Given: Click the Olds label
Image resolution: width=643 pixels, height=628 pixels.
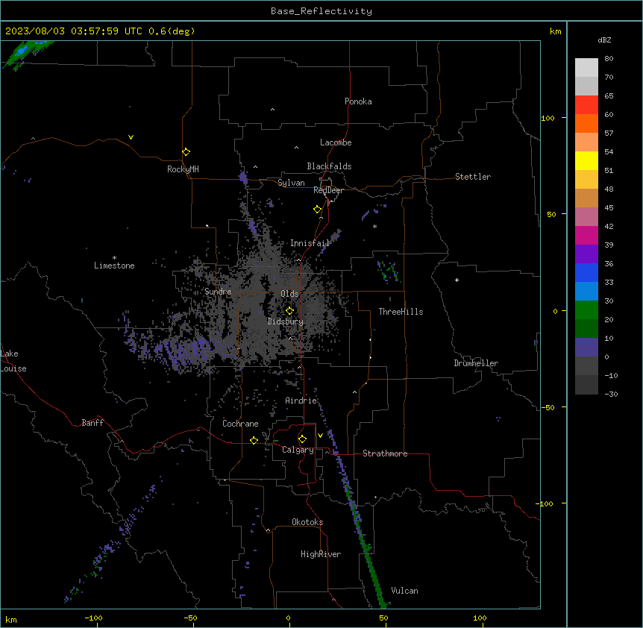Looking at the screenshot, I should pos(289,294).
